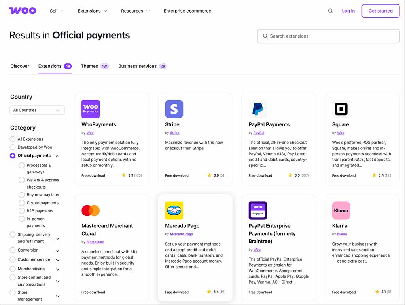Viewport: 405px width, 305px height.
Task: Click the Log in link
Action: [x=348, y=11]
